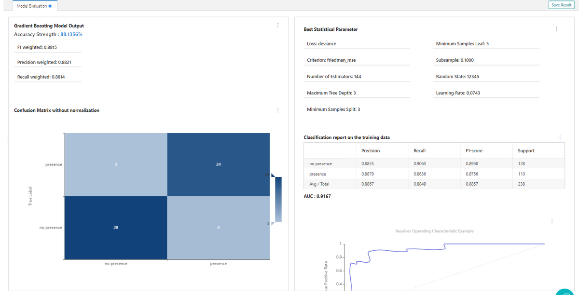Click the 'no presence' y-axis label beside matrix
Viewport: 579px width, 295px height.
[51, 228]
